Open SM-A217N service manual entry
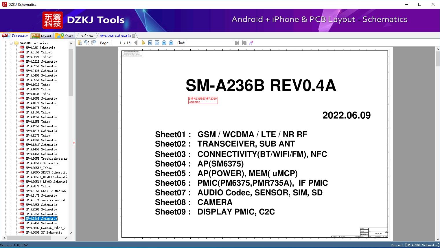This screenshot has height=248, width=440. click(45, 200)
